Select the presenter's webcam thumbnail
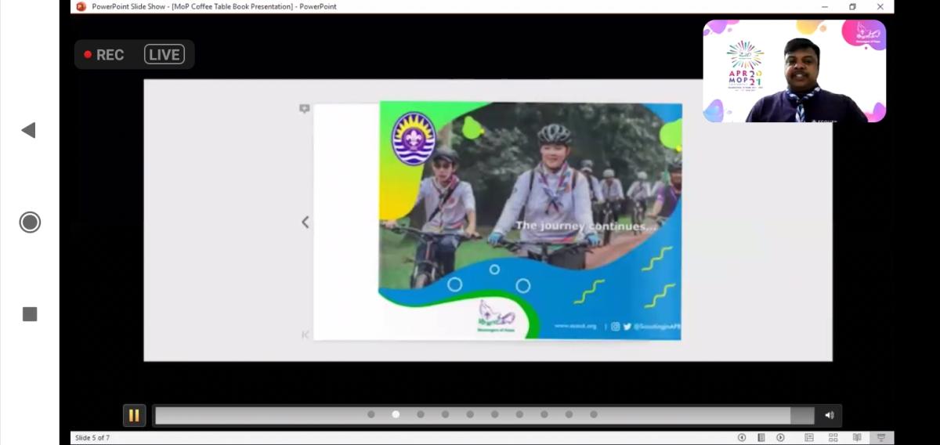Screen dimensions: 940x445 pyautogui.click(x=794, y=71)
